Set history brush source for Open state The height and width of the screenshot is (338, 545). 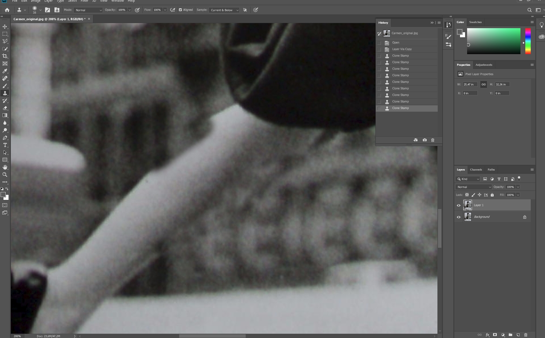379,43
